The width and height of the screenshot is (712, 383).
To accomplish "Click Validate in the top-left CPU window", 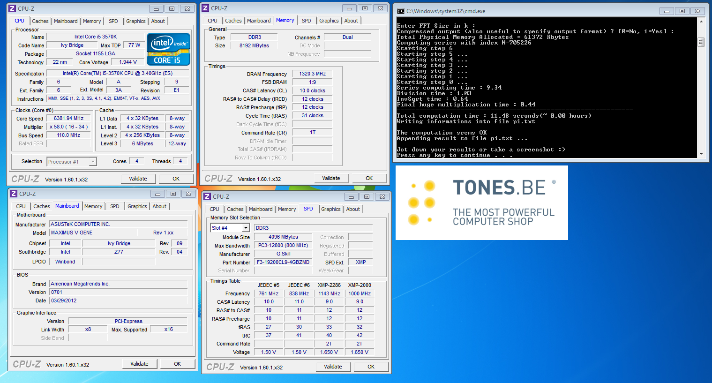I will point(138,179).
